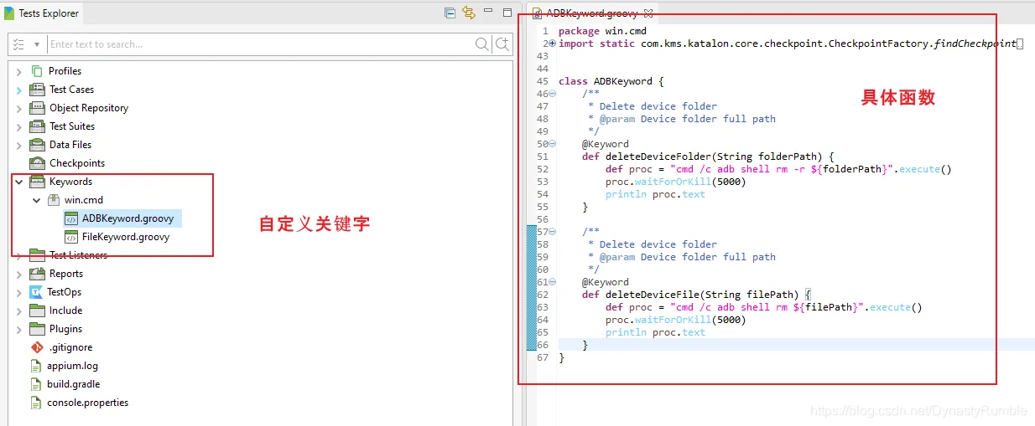Screen dimensions: 1035x426
Task: Click 'println proc.text' on line 65
Action: [x=655, y=332]
